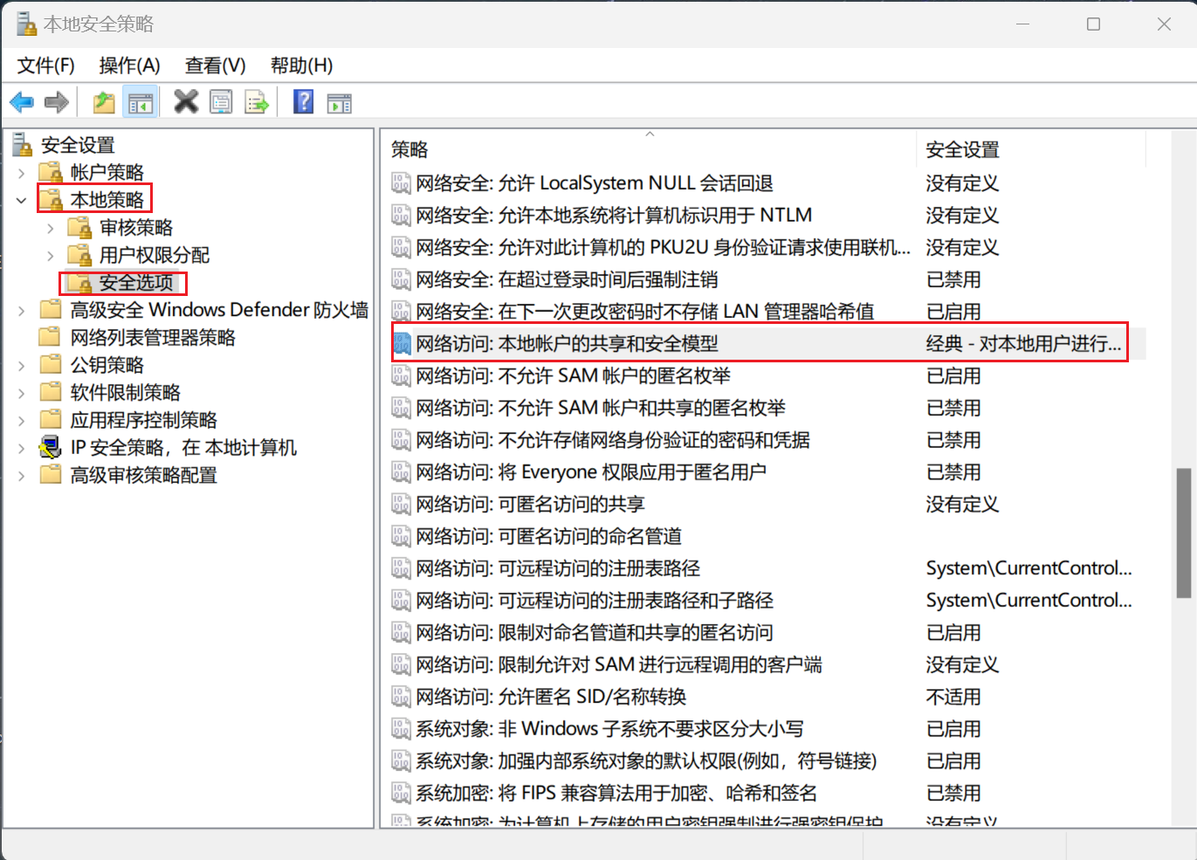Click the vertical scrollbar thumb in policy list
The width and height of the screenshot is (1197, 860).
(1183, 533)
